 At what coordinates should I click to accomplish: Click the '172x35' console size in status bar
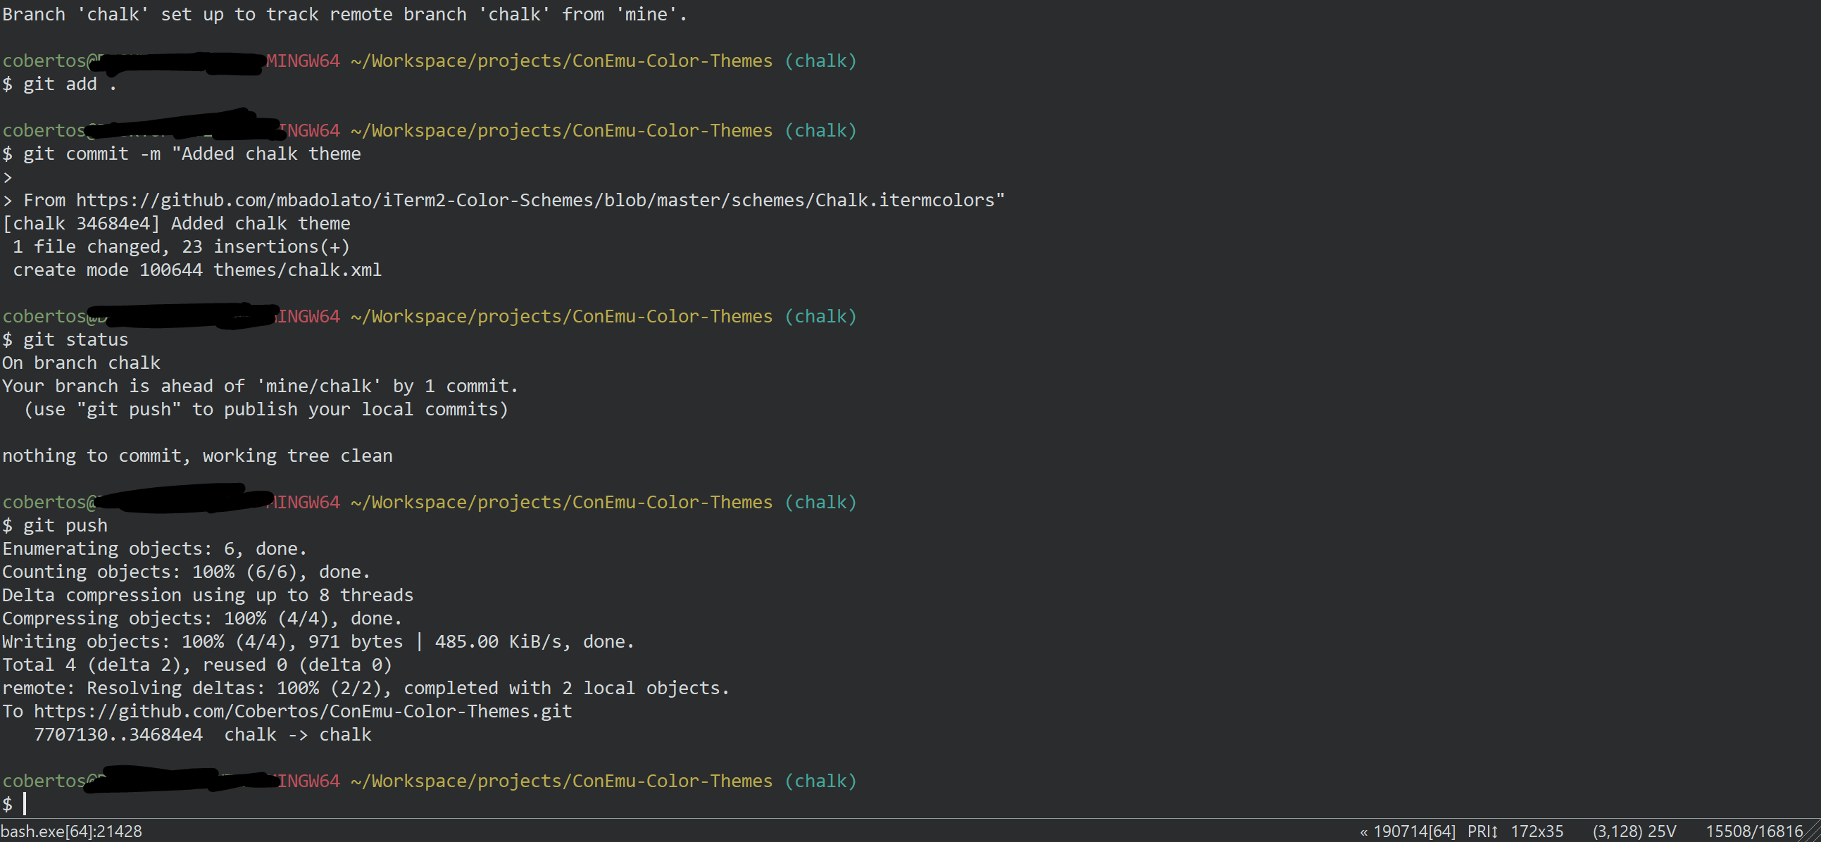pyautogui.click(x=1537, y=831)
